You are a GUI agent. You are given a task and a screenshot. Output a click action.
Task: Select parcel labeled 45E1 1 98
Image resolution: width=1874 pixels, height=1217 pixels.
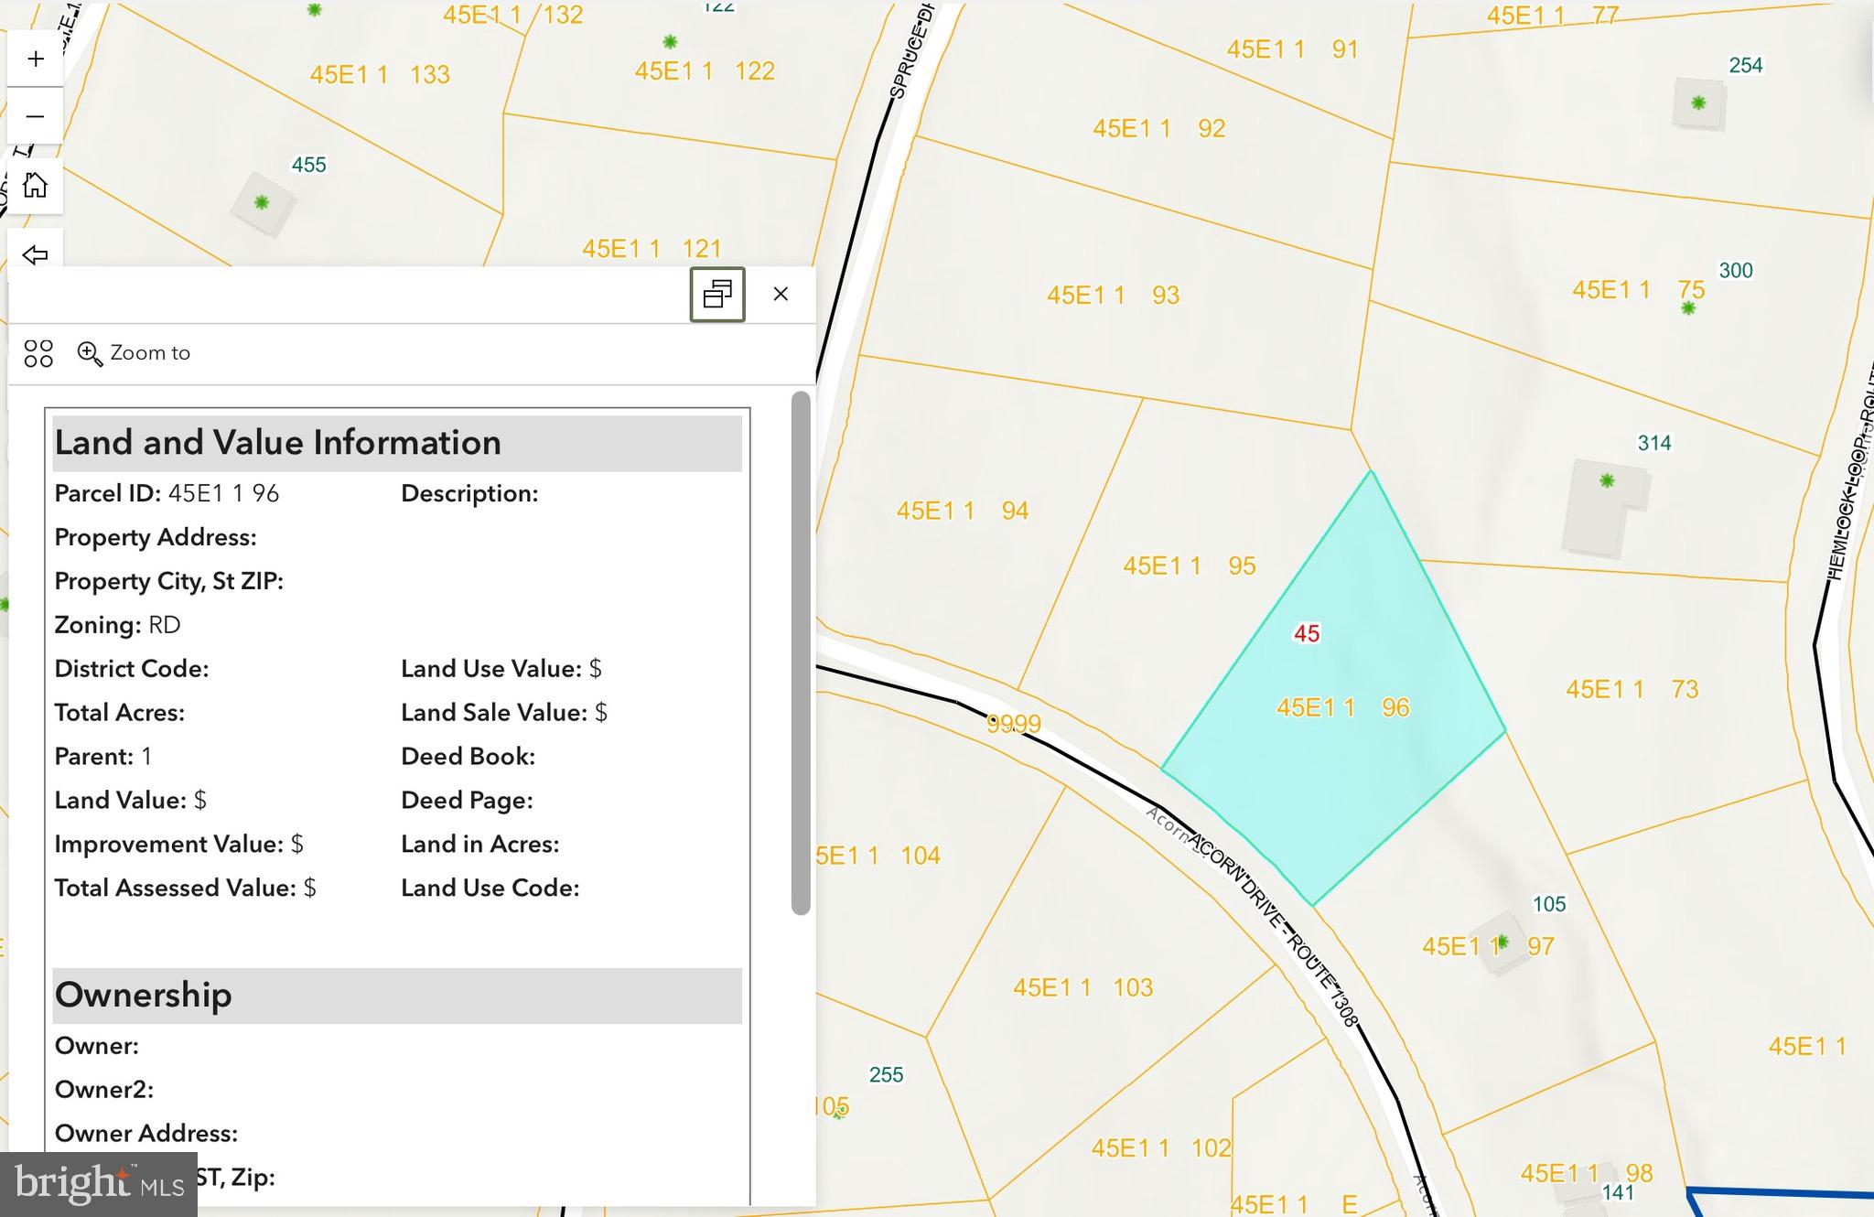pos(1587,1174)
